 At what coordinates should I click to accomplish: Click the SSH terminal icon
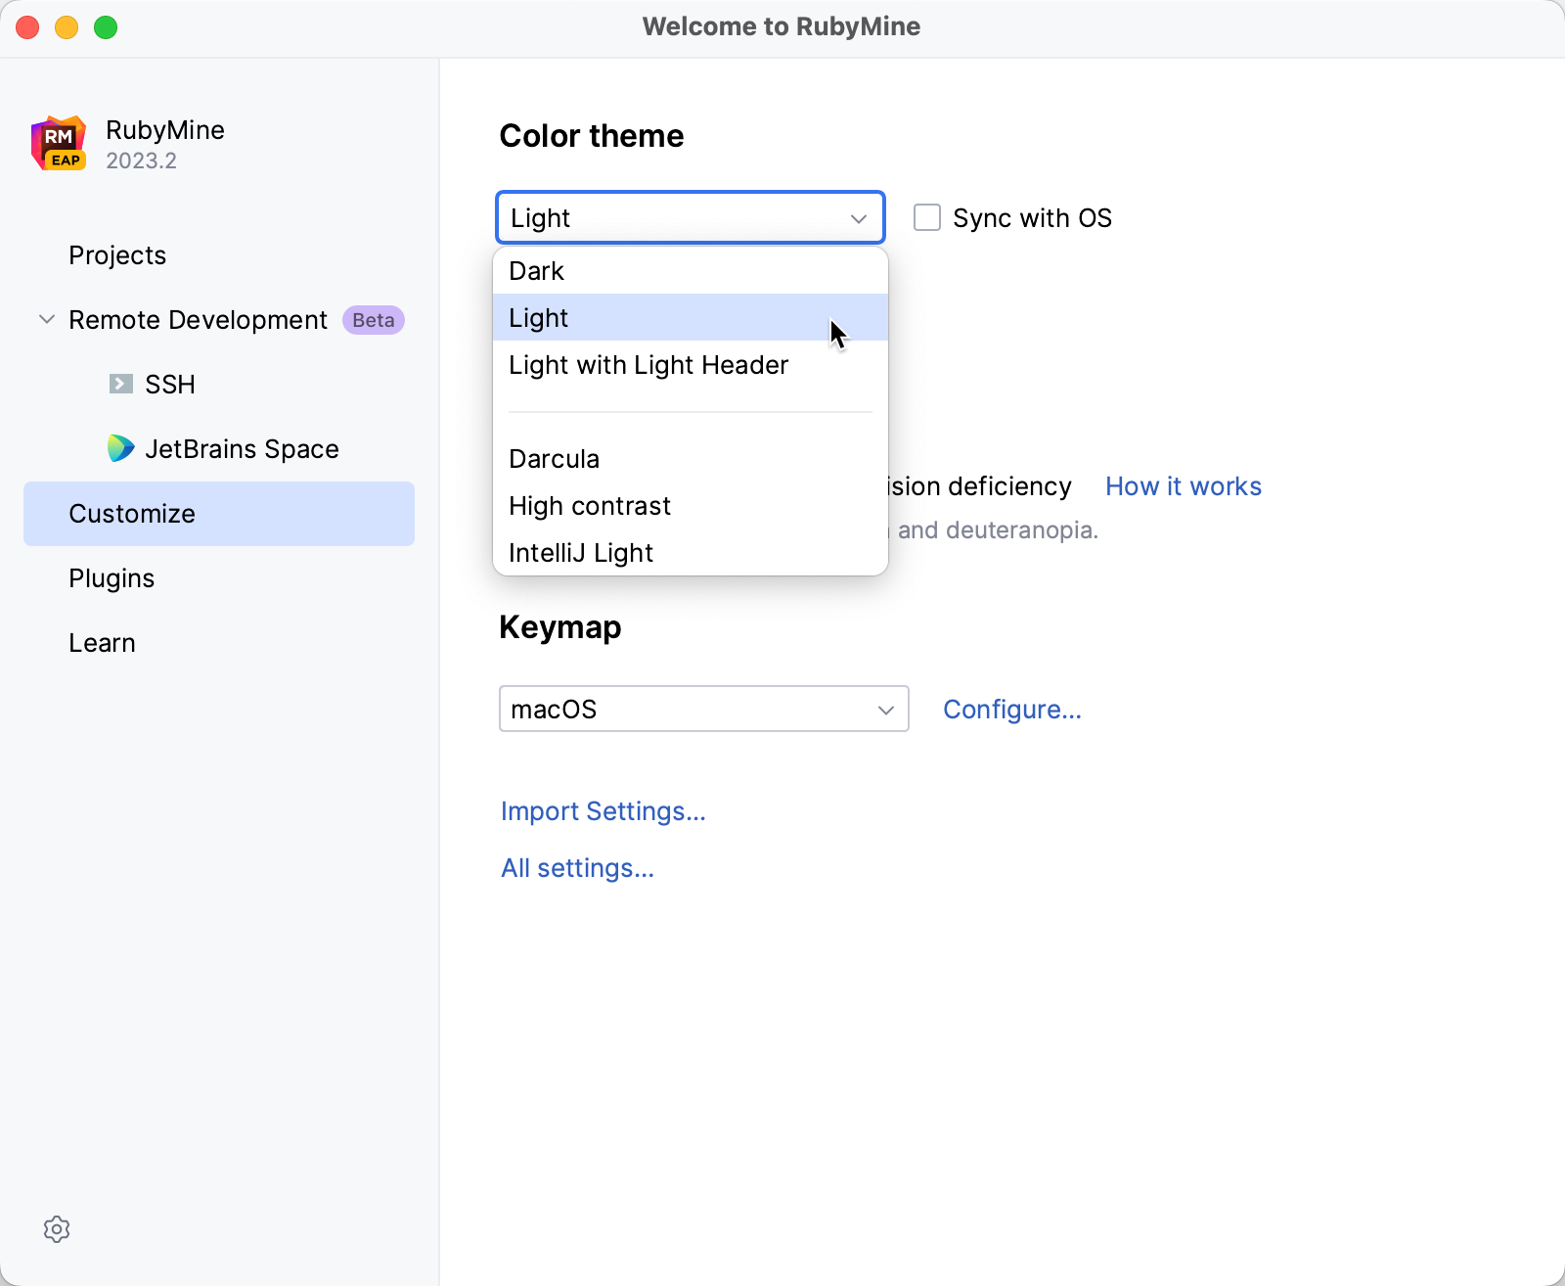click(x=120, y=384)
